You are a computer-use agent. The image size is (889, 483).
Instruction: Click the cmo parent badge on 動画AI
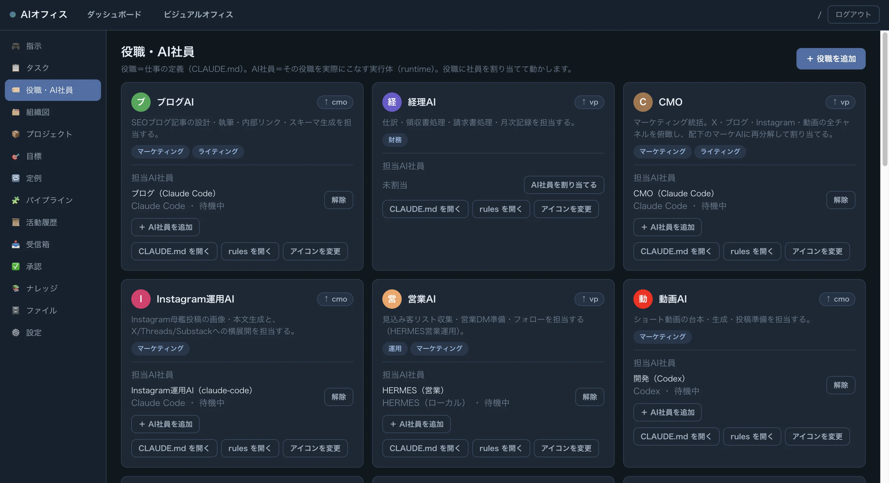pyautogui.click(x=837, y=299)
